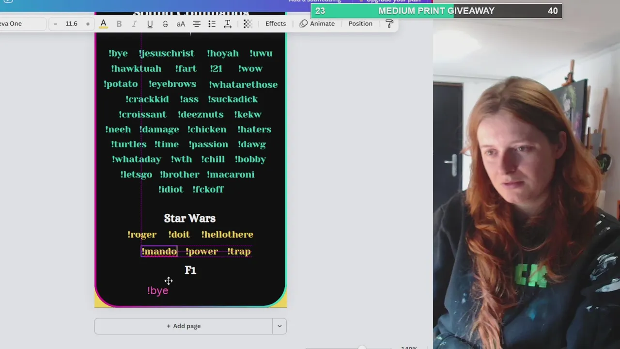Click the !hellothere text

pyautogui.click(x=227, y=235)
